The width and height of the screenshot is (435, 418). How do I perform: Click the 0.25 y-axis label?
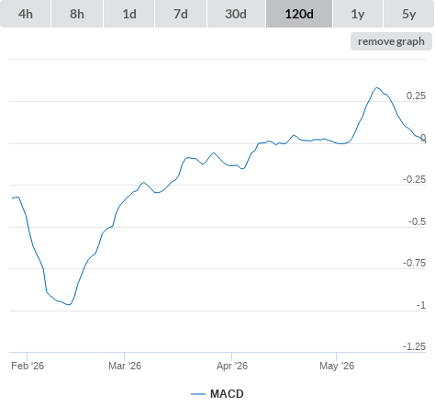416,96
